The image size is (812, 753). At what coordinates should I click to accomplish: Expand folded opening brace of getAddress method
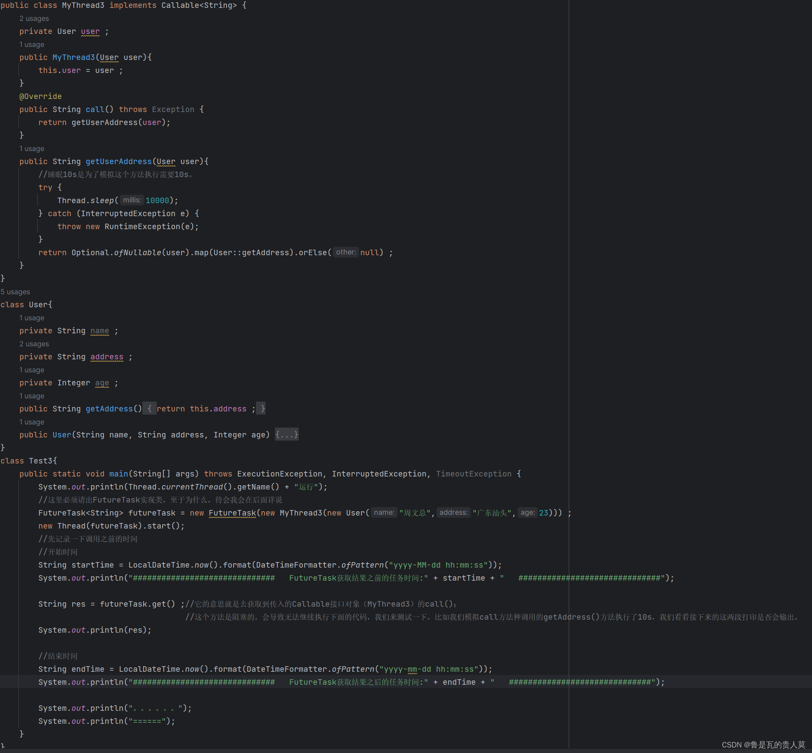click(x=149, y=409)
